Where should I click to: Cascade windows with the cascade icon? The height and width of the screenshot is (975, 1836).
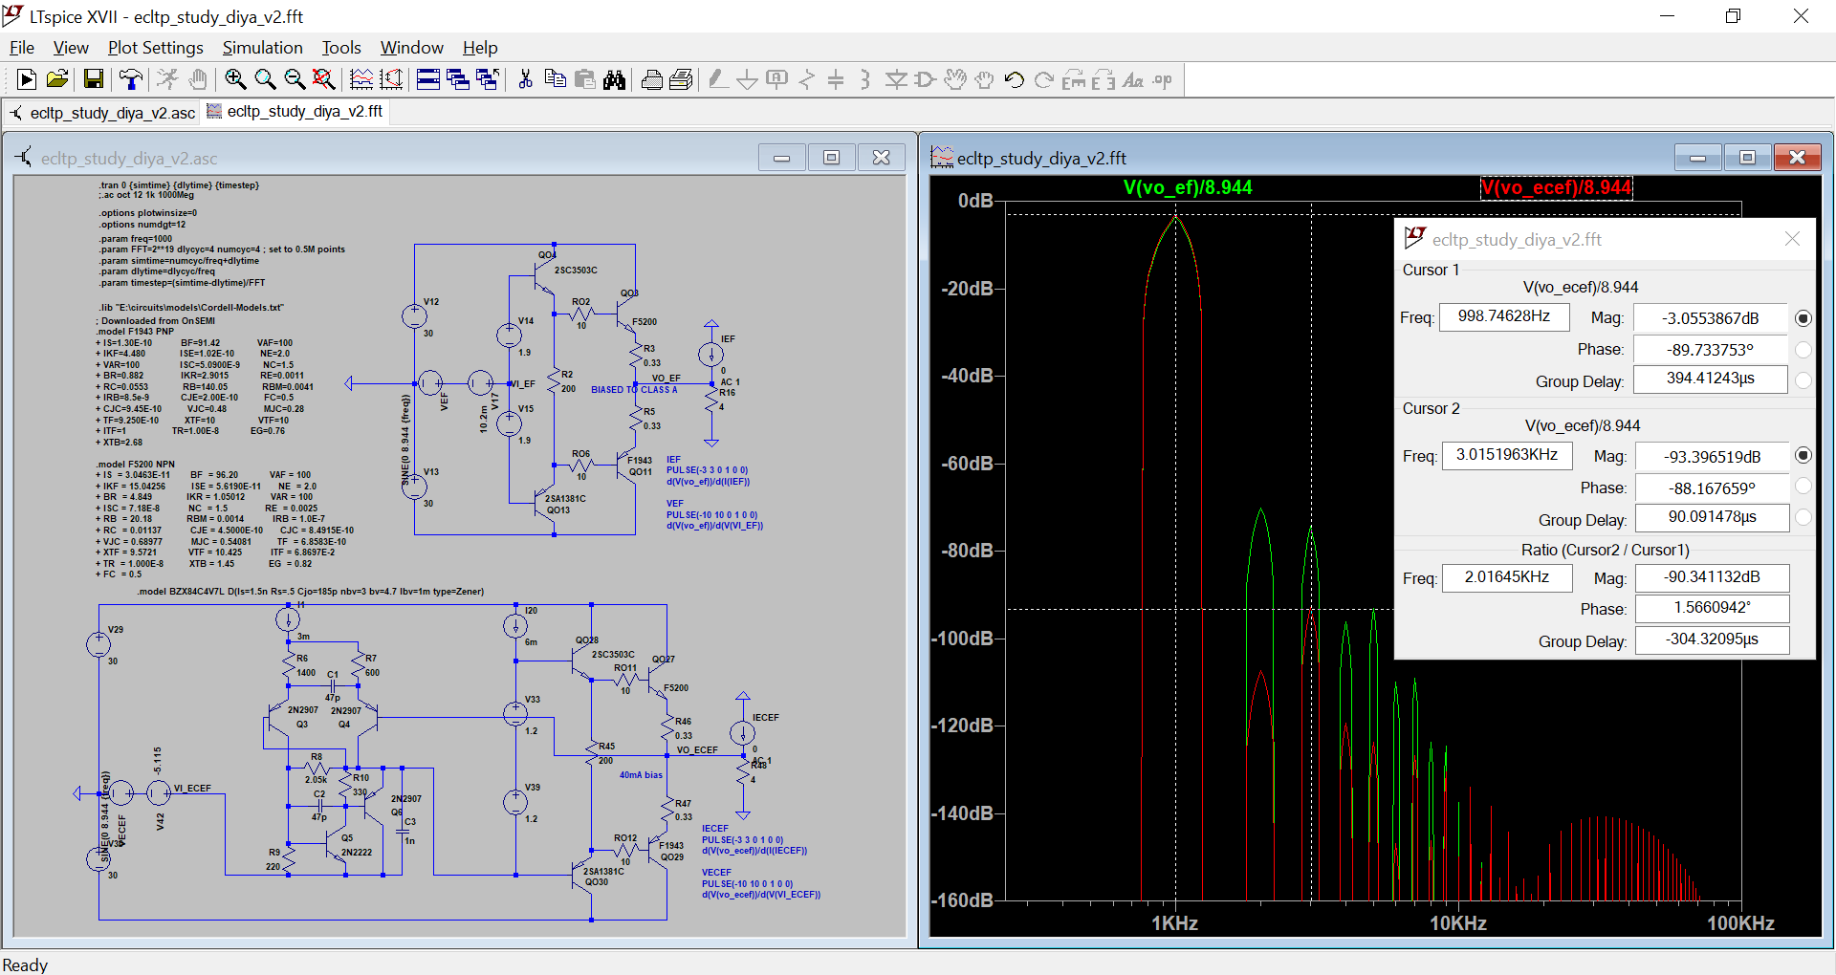pos(458,80)
